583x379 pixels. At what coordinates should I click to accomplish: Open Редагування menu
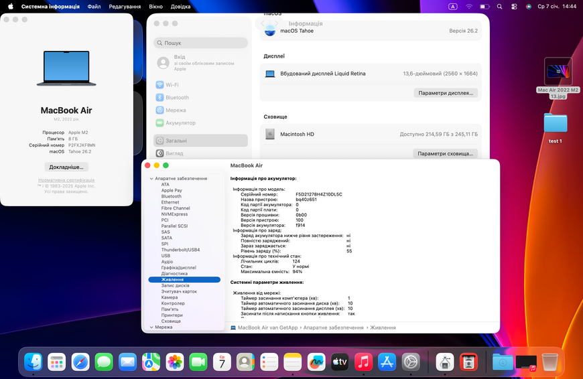pyautogui.click(x=125, y=6)
